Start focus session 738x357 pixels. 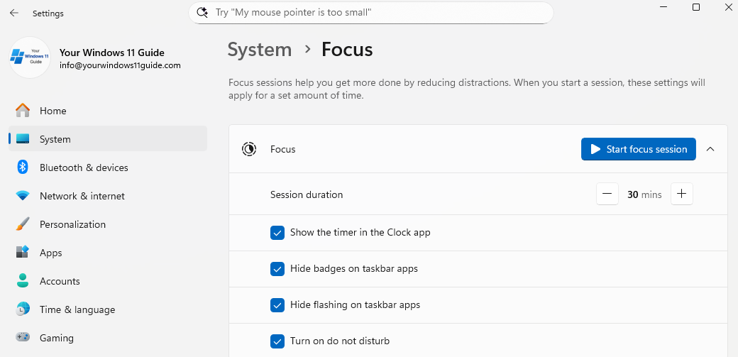pos(638,149)
